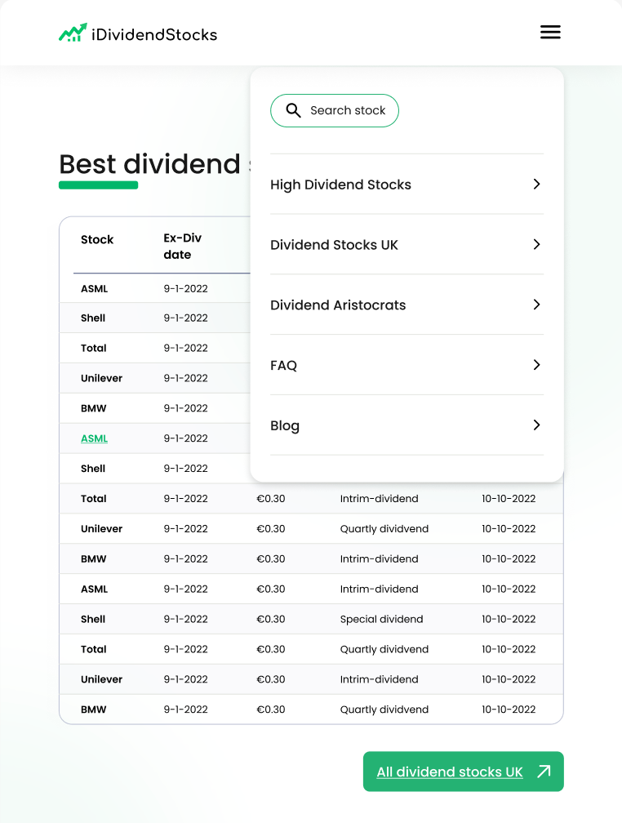The width and height of the screenshot is (622, 823).
Task: Open the FAQ menu item
Action: pyautogui.click(x=407, y=365)
